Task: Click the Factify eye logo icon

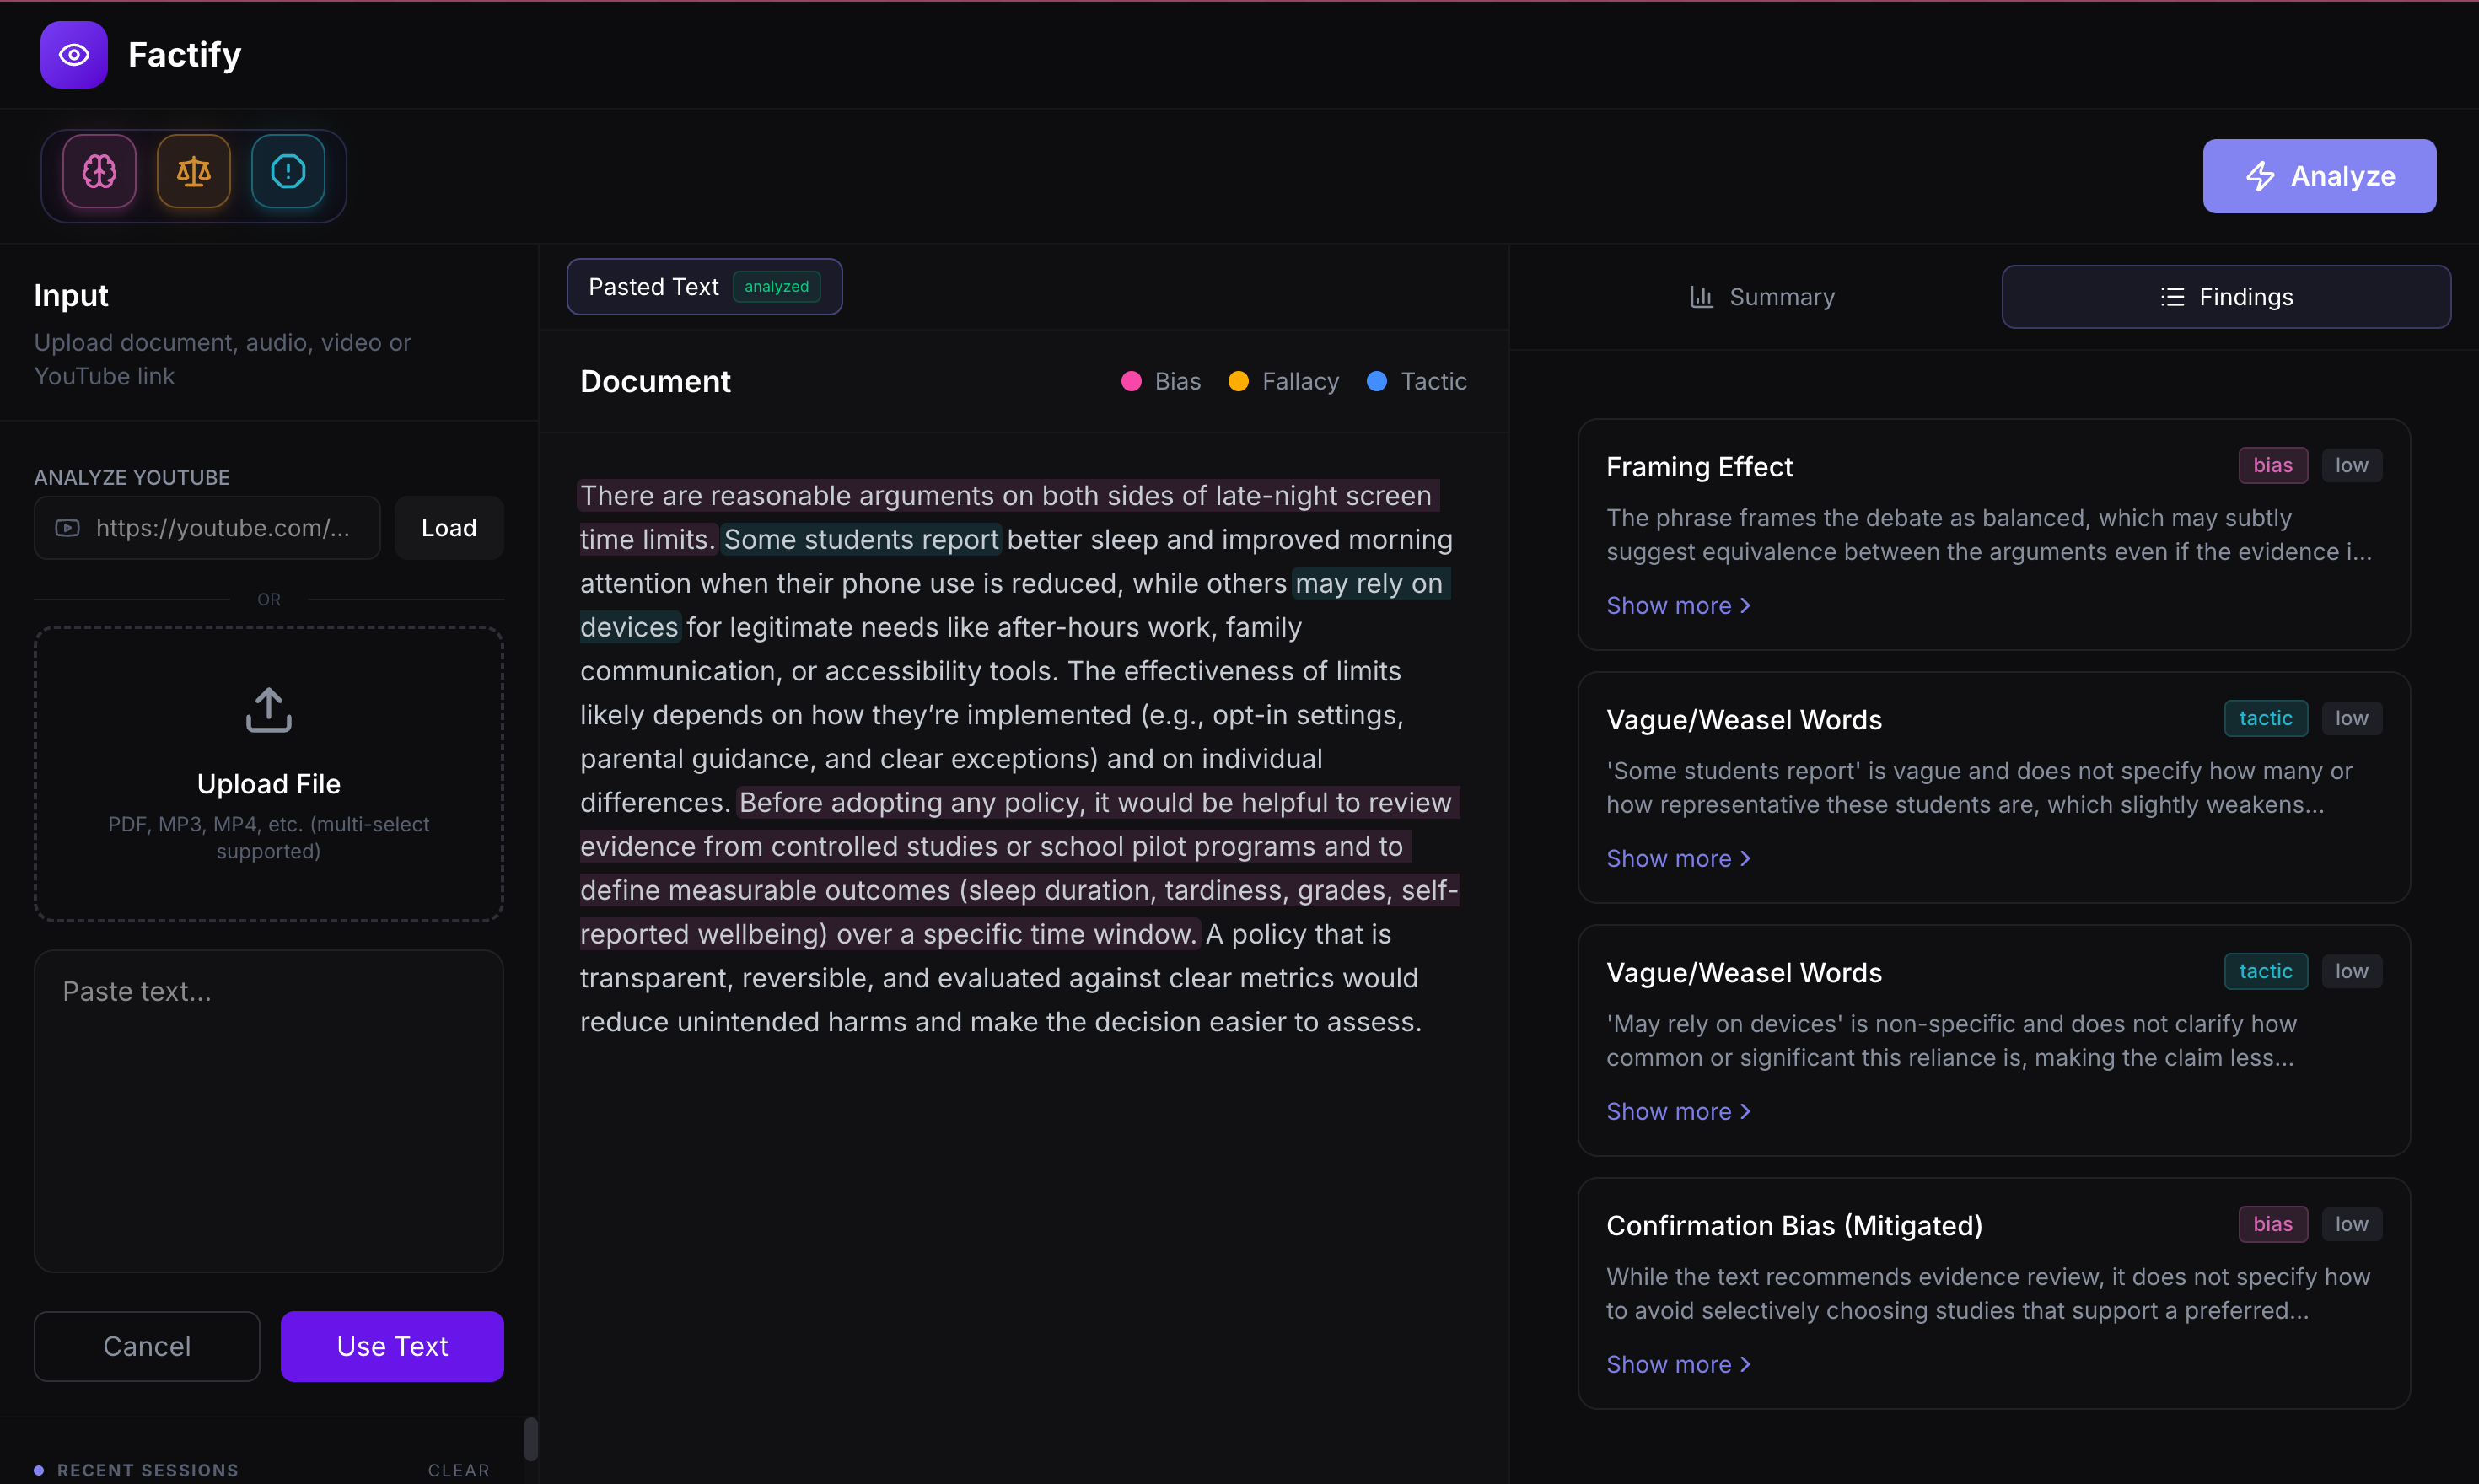Action: (x=73, y=55)
